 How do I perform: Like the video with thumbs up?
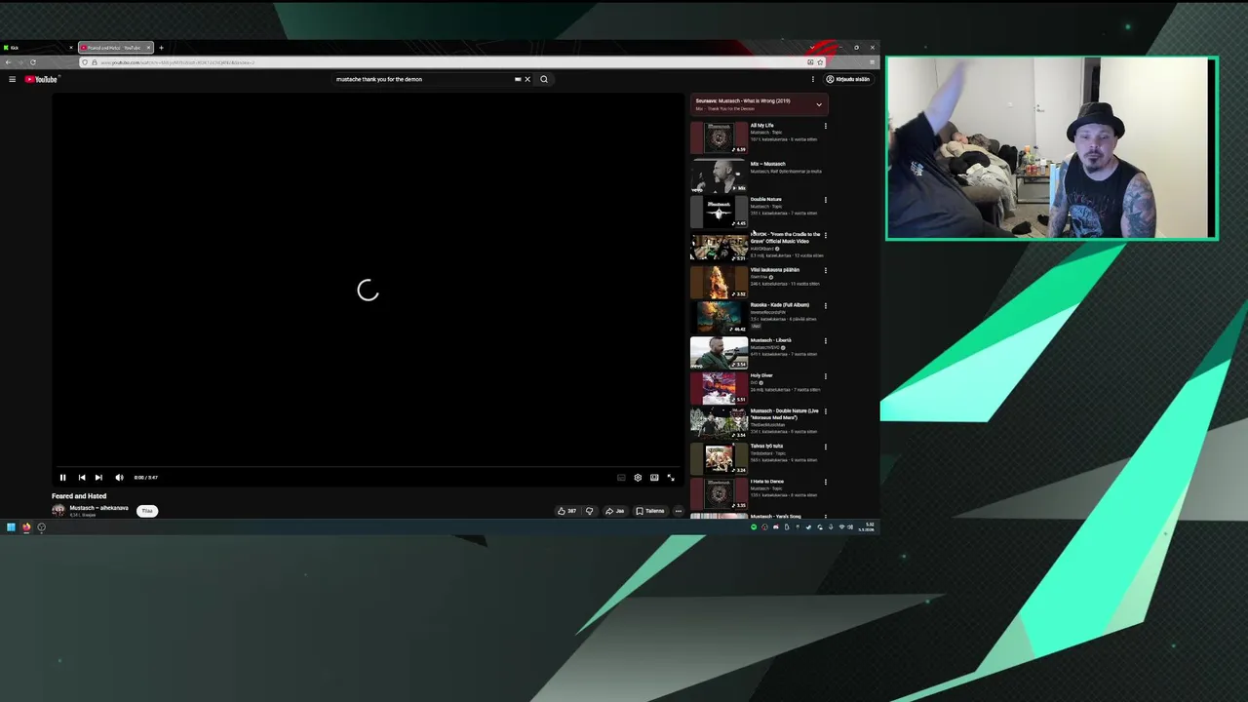[x=566, y=511]
